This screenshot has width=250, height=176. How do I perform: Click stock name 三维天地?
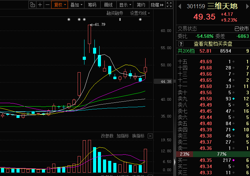tap(223, 6)
